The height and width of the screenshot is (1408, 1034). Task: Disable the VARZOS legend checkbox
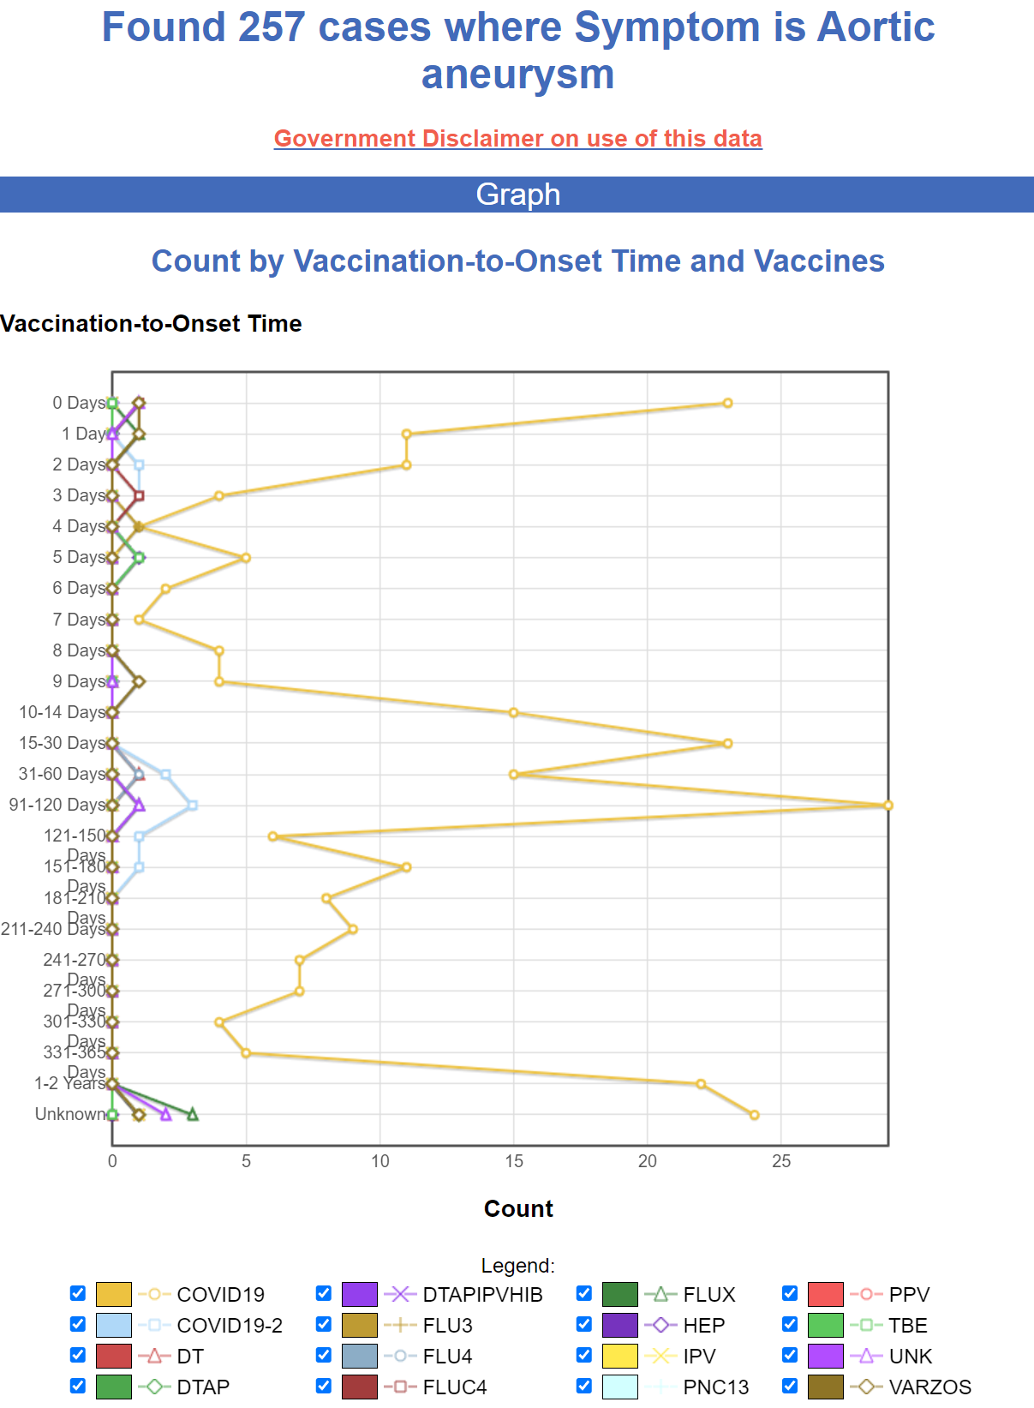click(x=790, y=1386)
